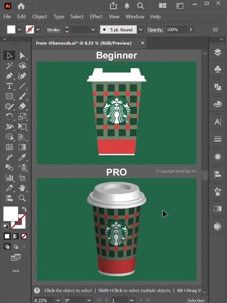Select the Perspective Grid tool
The height and width of the screenshot is (303, 227).
[22, 137]
